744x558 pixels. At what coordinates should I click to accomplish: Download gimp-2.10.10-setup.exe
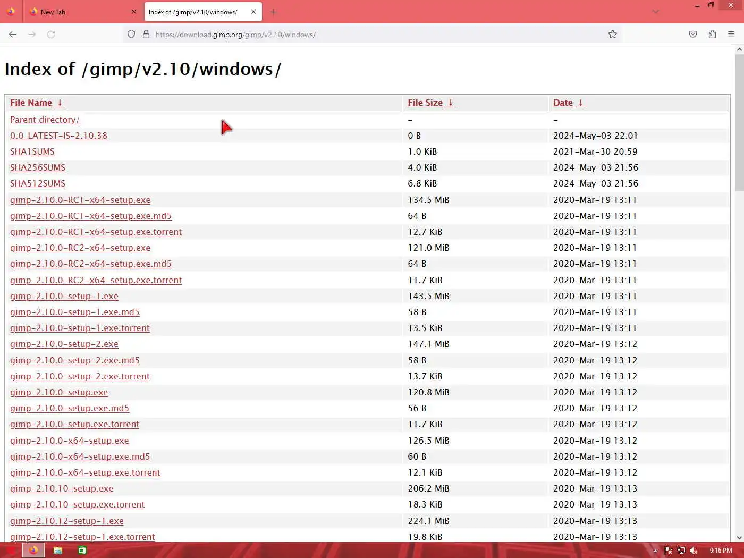tap(62, 488)
